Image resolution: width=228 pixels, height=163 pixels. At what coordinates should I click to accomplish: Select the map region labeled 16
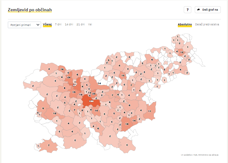[62, 69]
